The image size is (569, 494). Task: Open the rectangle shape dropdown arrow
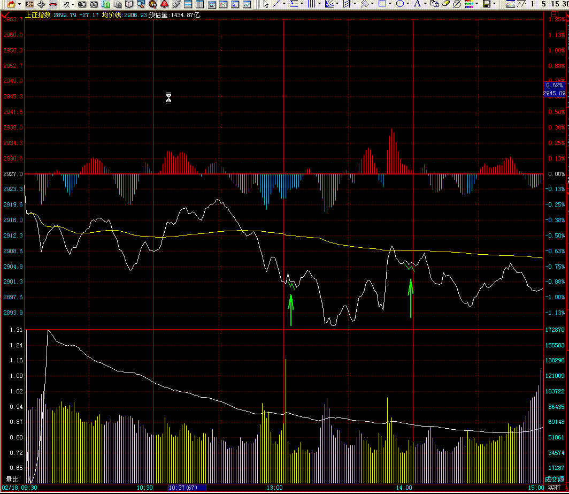[x=390, y=4]
